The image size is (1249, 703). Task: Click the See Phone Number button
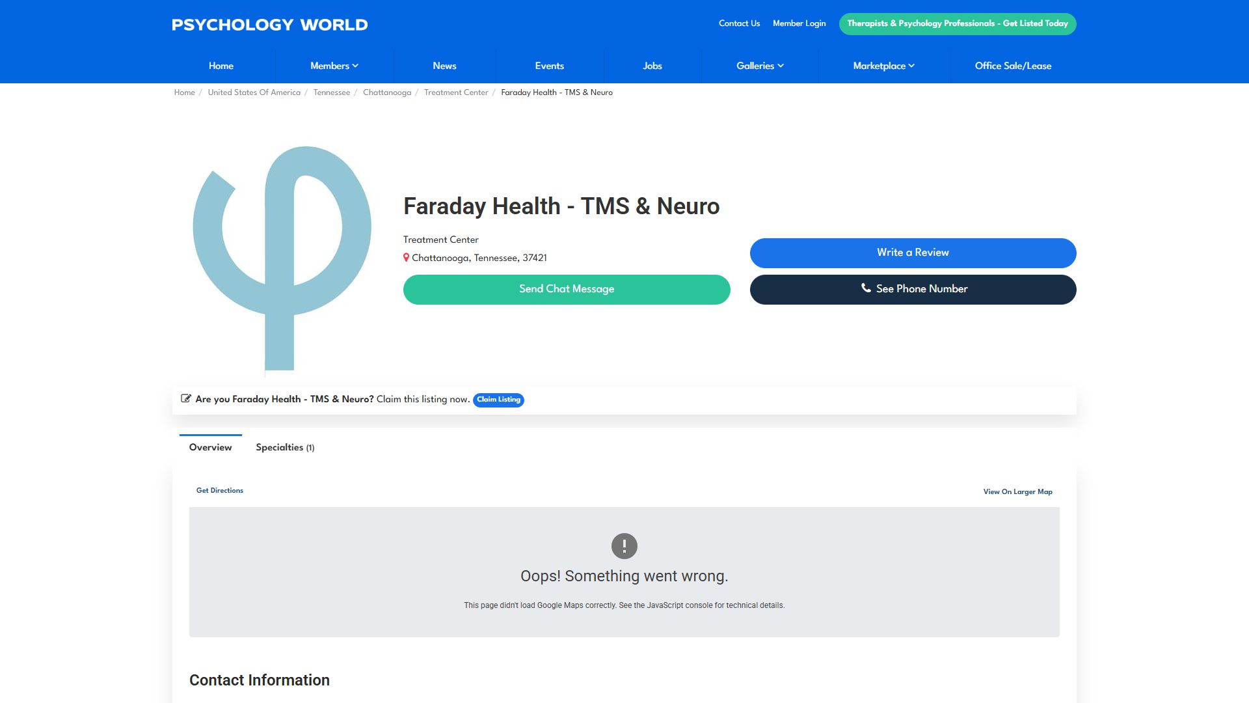click(913, 289)
